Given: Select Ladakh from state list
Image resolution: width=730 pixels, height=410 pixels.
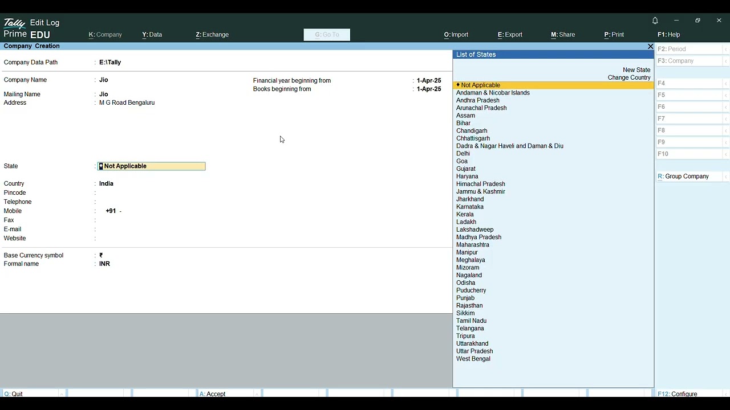Looking at the screenshot, I should 466,222.
